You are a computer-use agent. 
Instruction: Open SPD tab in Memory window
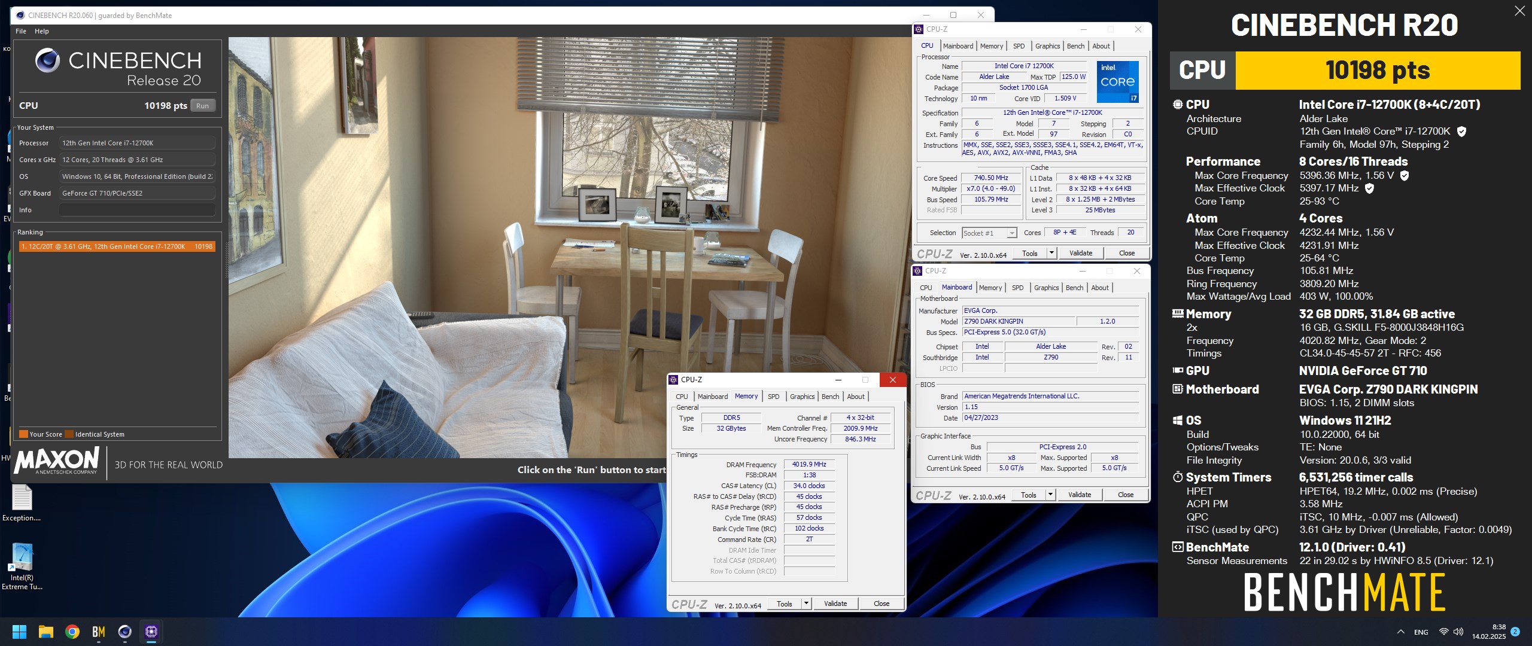774,397
